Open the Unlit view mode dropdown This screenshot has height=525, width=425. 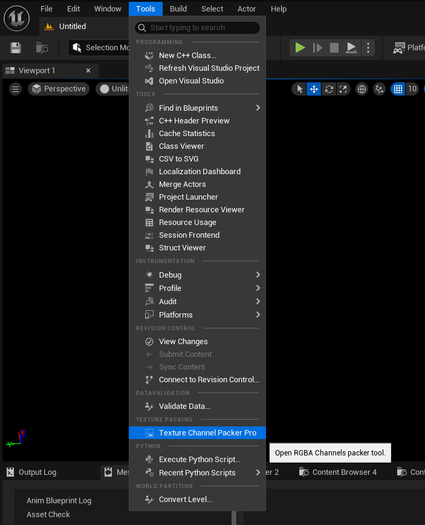[113, 89]
